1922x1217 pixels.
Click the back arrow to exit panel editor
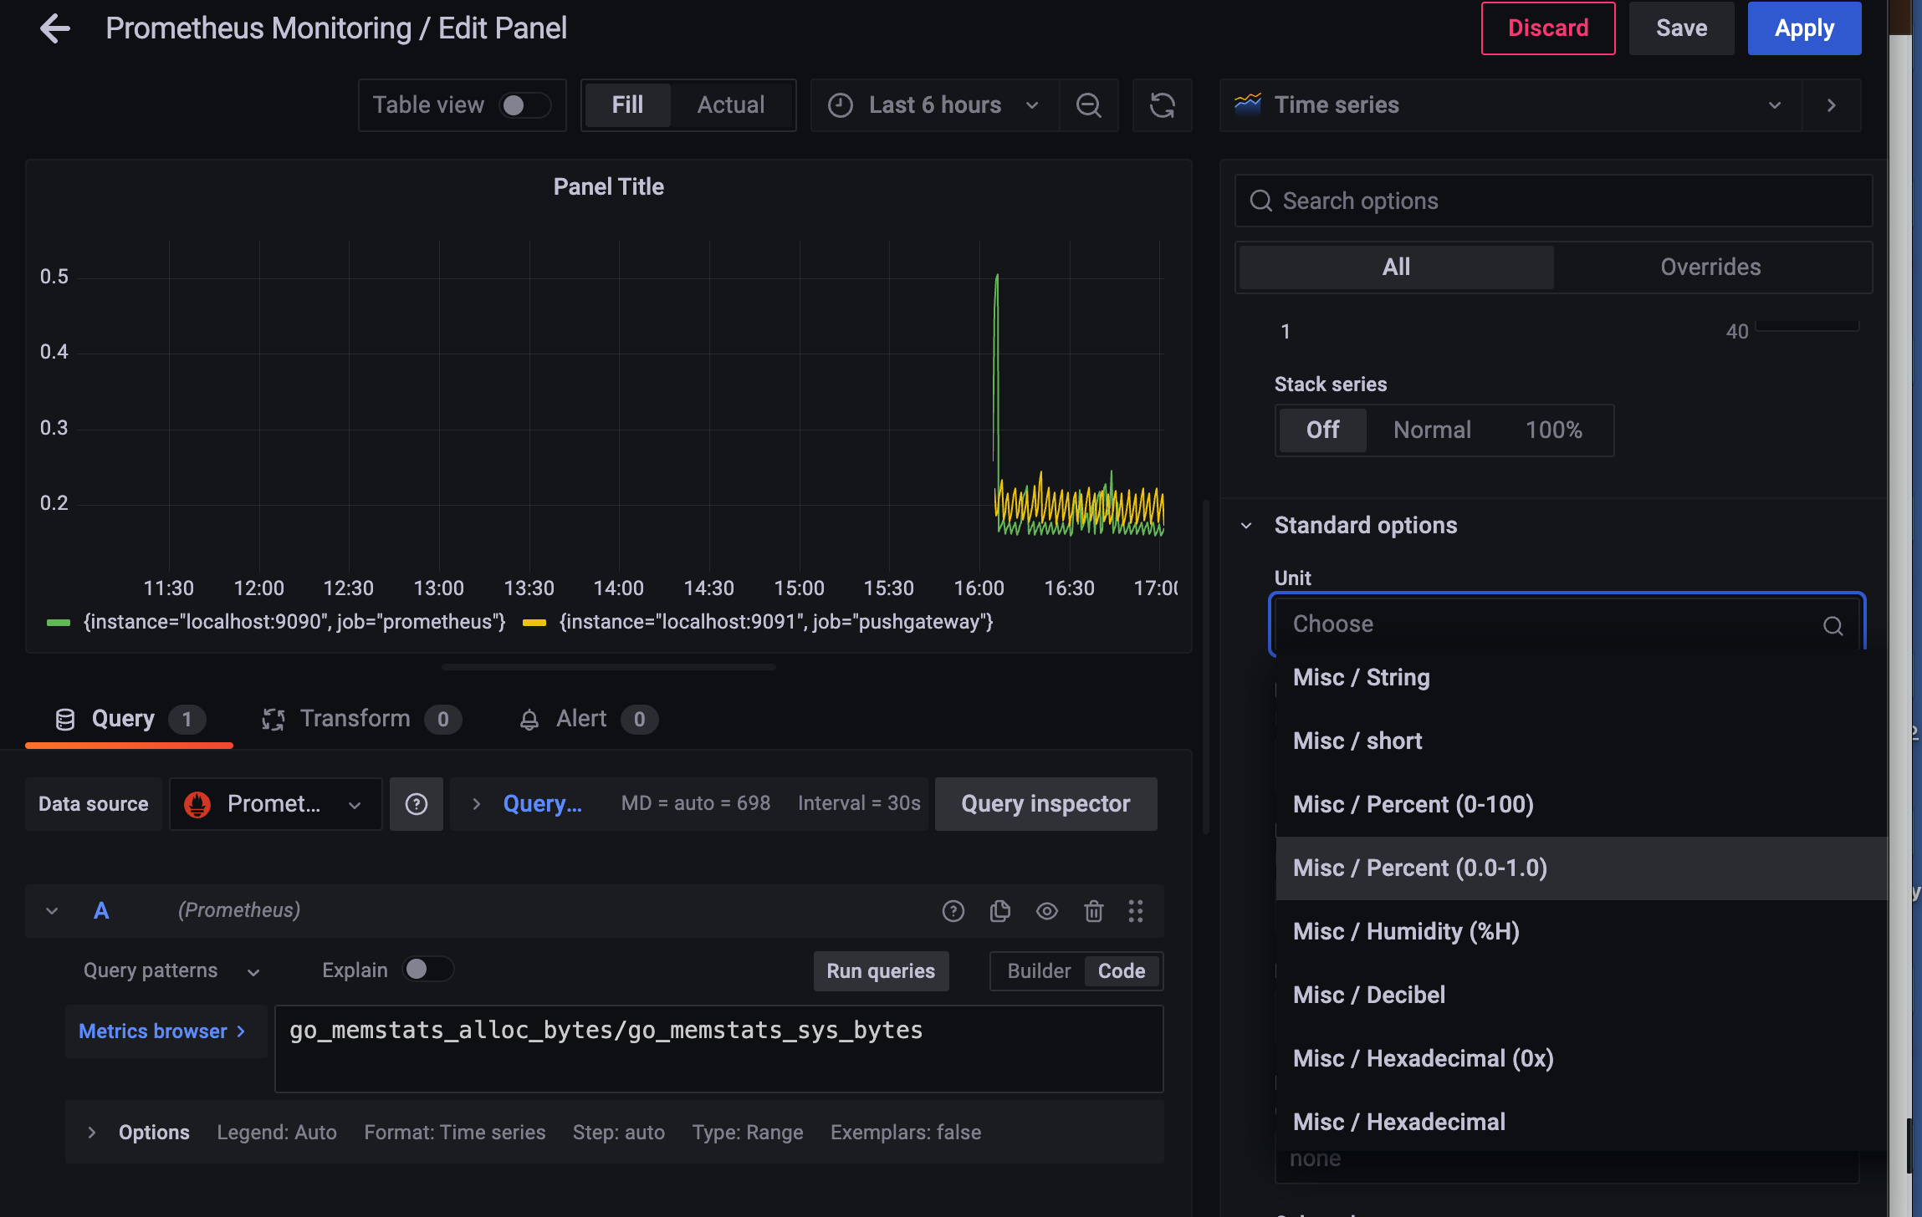(x=55, y=28)
